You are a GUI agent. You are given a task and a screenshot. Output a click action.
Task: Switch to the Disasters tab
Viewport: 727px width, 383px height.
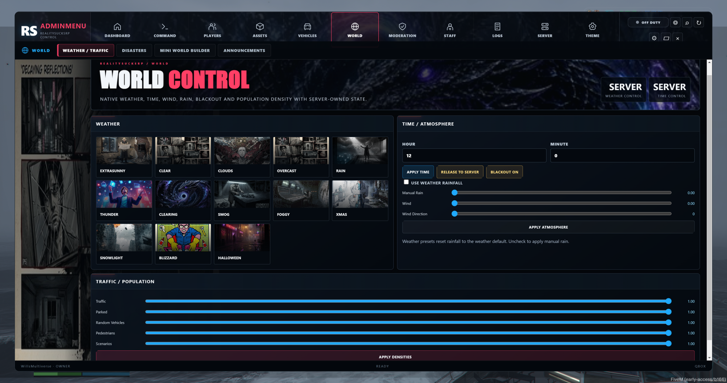134,50
